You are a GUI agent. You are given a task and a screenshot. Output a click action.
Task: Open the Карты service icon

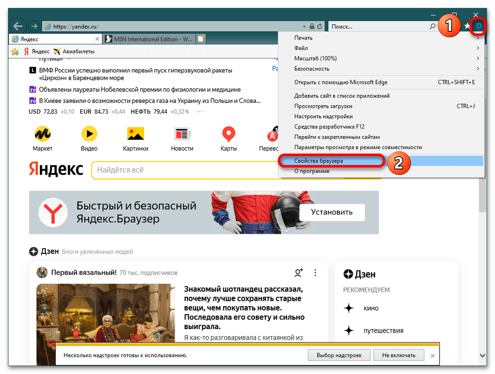point(229,134)
